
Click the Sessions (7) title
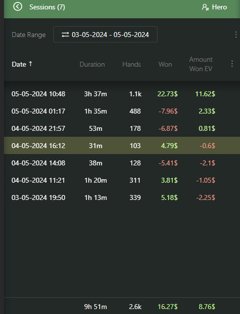pyautogui.click(x=47, y=7)
